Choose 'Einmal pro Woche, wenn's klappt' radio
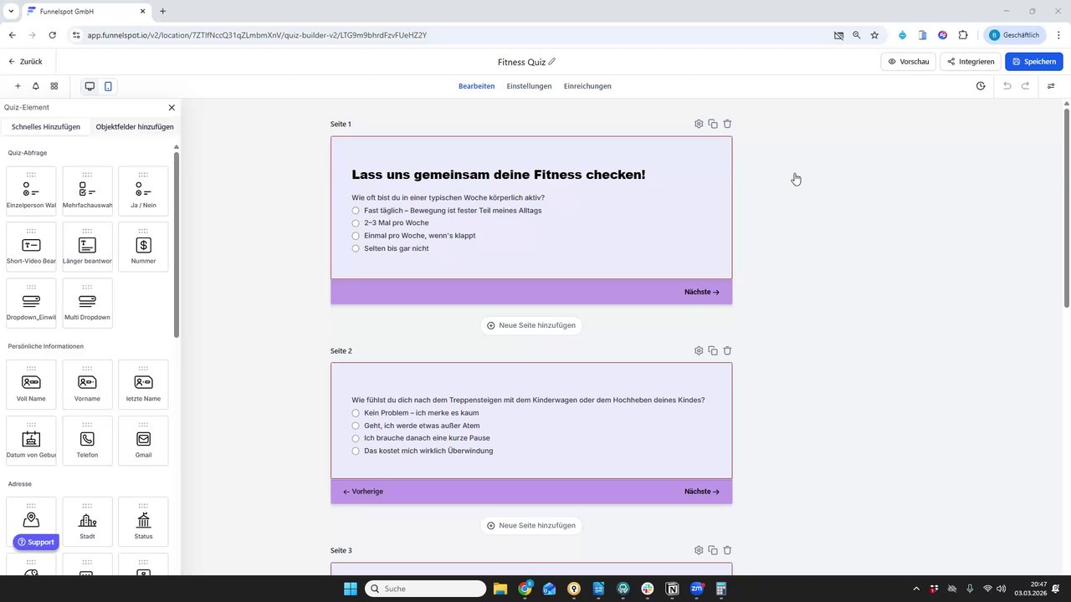The height and width of the screenshot is (602, 1071). click(356, 236)
